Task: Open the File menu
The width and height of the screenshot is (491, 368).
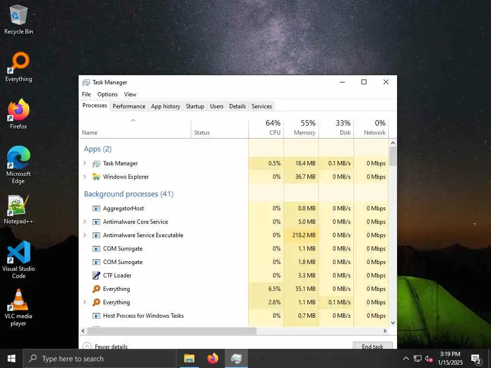Action: point(86,94)
